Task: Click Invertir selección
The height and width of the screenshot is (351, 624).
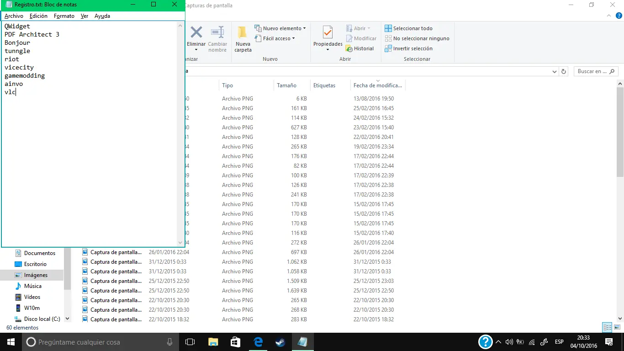Action: click(x=408, y=48)
